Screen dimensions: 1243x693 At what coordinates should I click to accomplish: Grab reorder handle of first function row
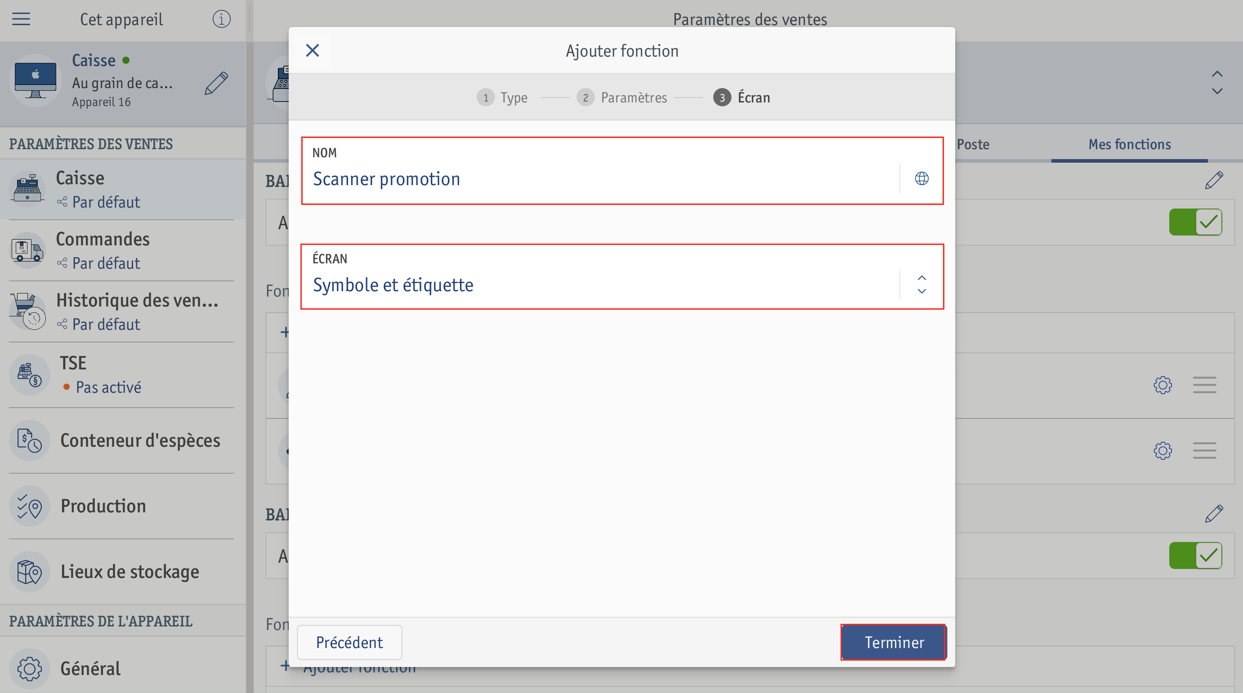1204,385
